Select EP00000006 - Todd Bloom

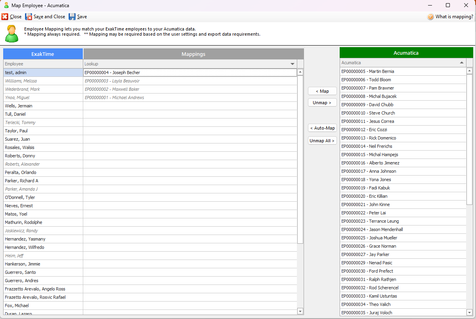click(403, 80)
